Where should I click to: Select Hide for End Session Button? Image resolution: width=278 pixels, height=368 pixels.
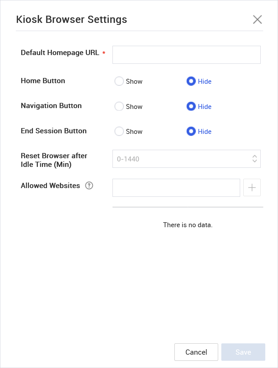point(191,131)
